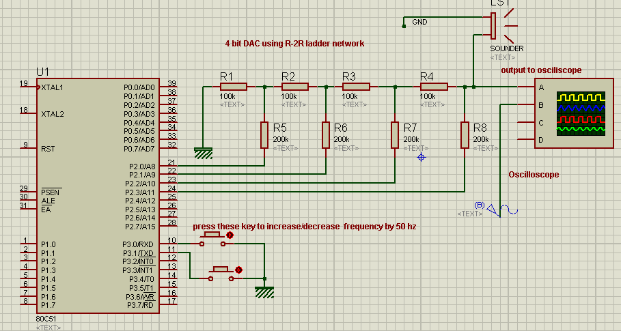
Task: Select resistor R6 200k symbol
Action: pos(326,135)
